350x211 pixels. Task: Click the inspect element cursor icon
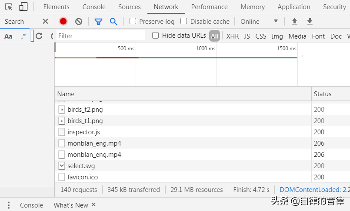[x=9, y=7]
